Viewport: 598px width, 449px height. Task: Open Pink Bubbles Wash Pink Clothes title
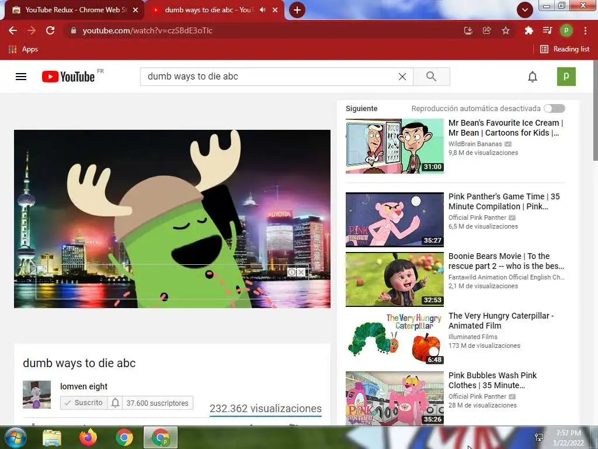point(492,380)
